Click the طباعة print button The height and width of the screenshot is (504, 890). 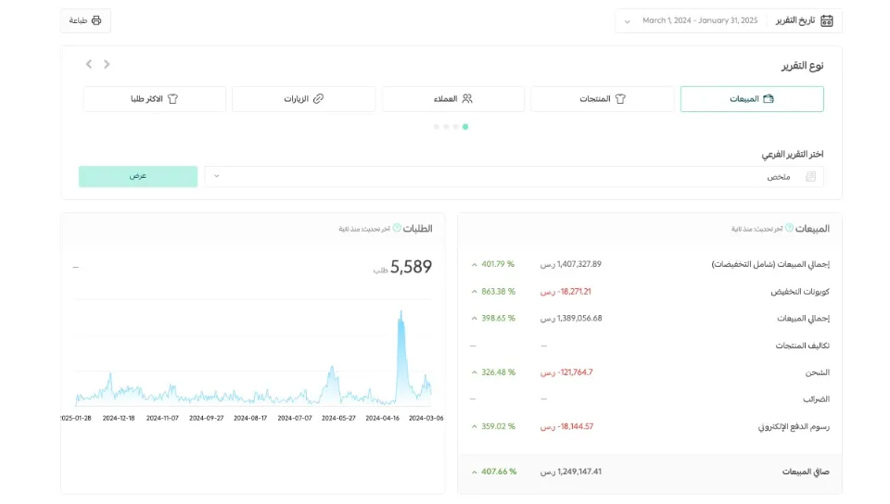85,20
